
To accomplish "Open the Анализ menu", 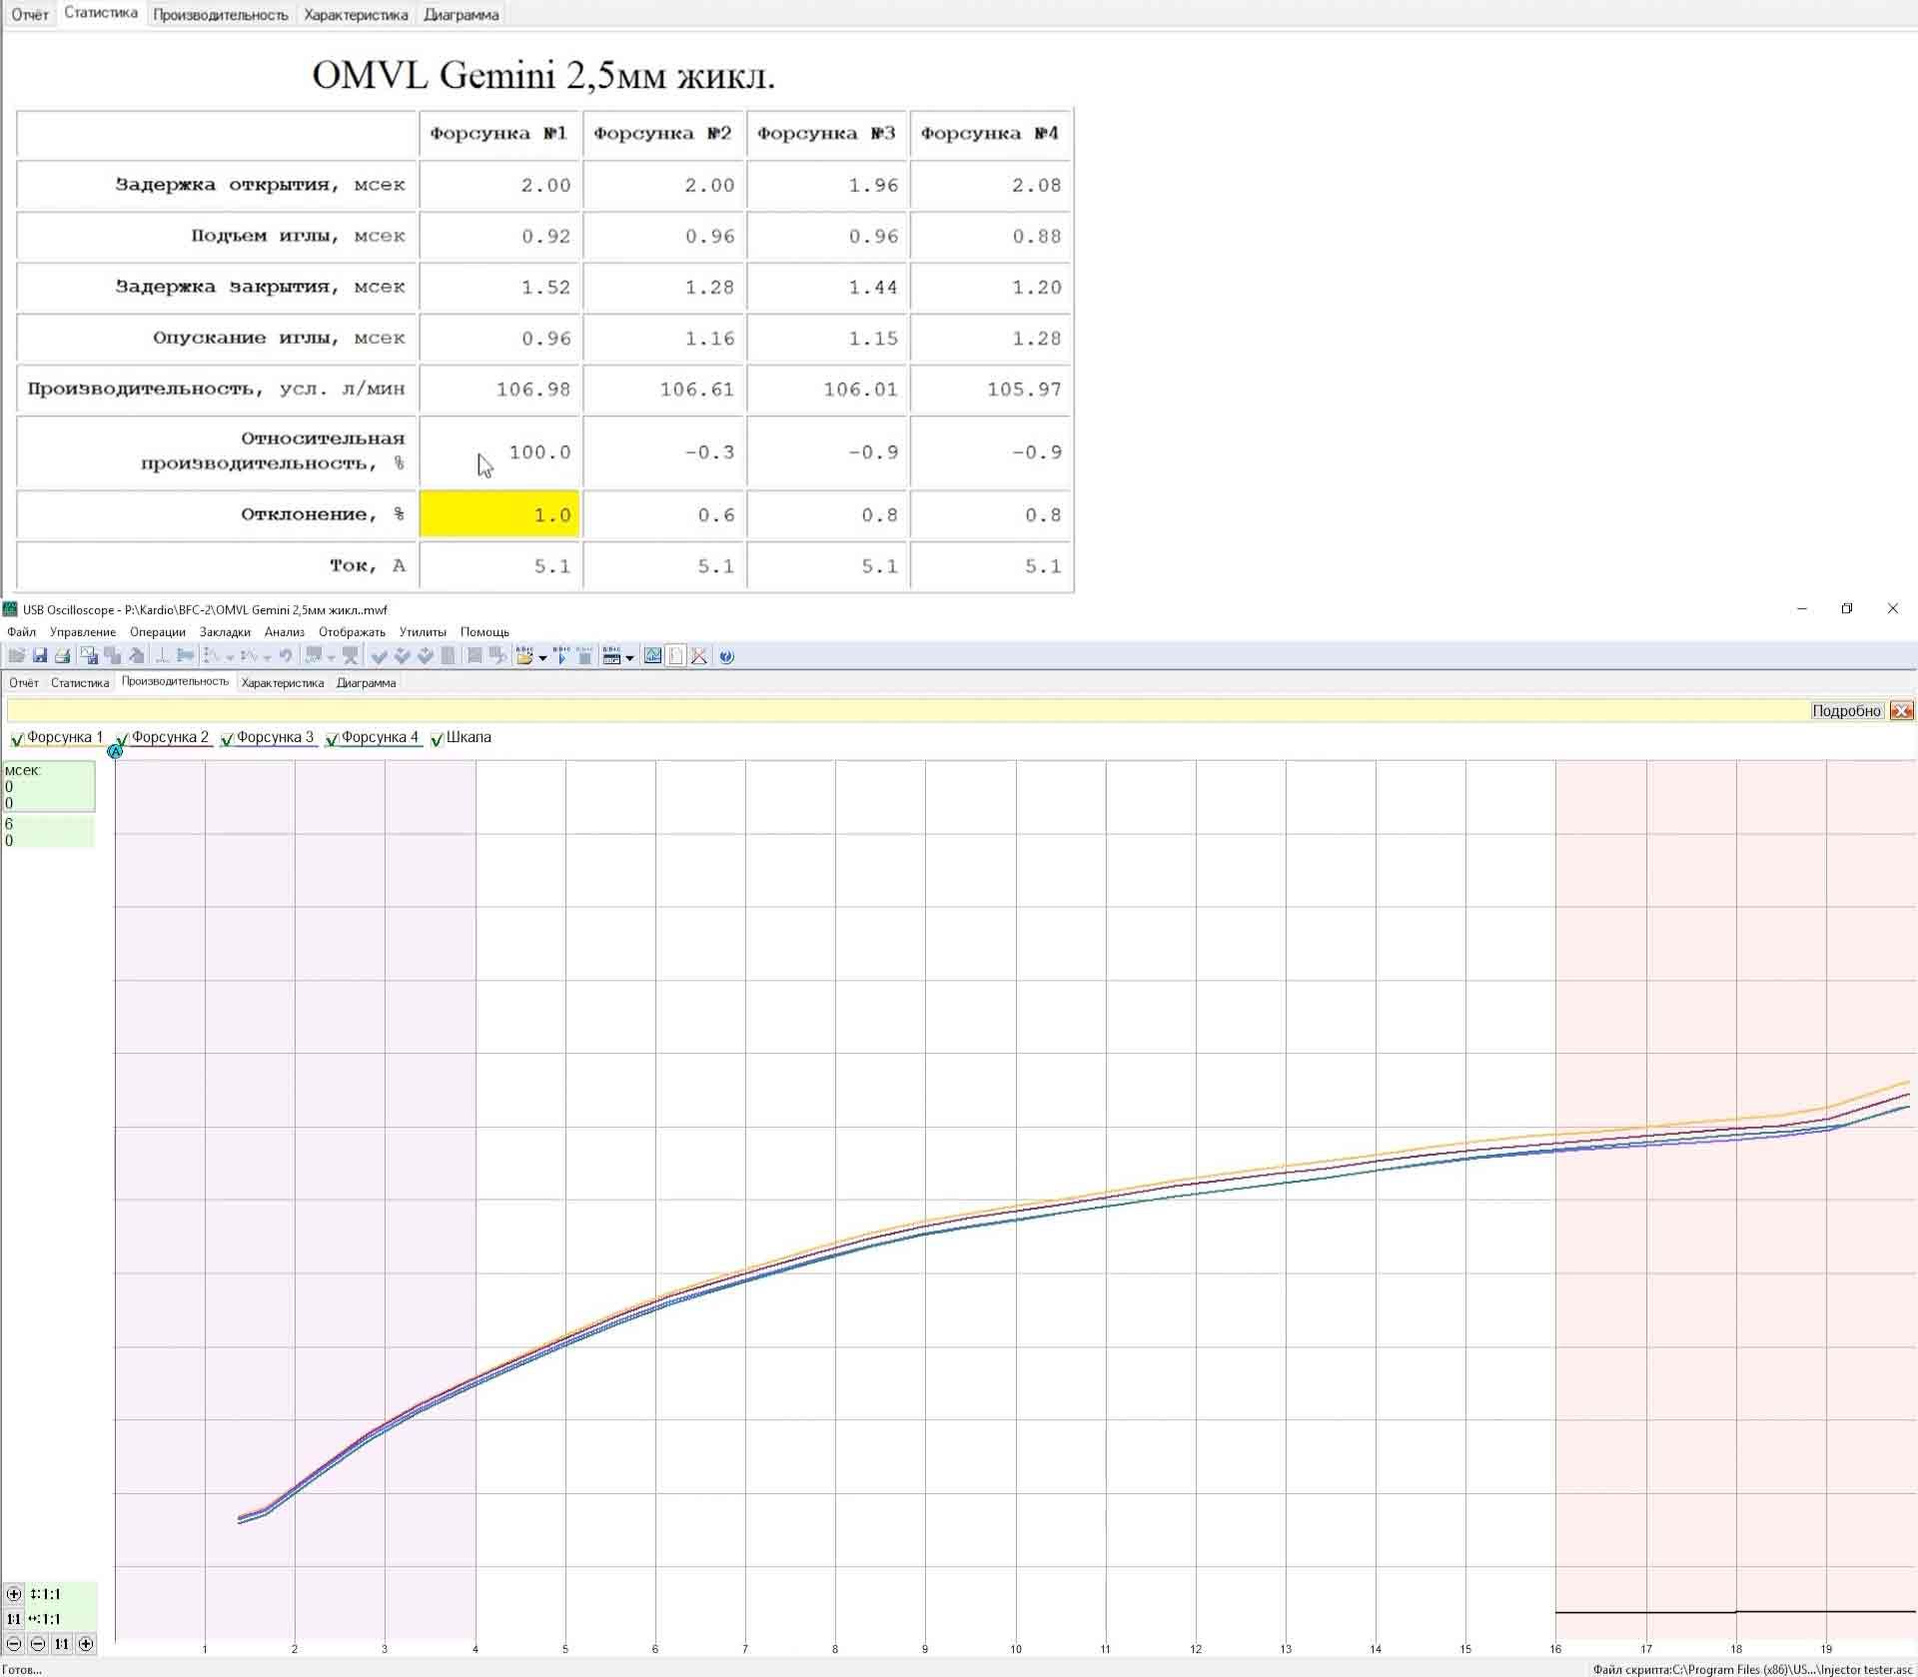I will tap(285, 632).
